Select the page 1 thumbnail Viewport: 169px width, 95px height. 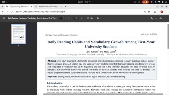[18, 34]
